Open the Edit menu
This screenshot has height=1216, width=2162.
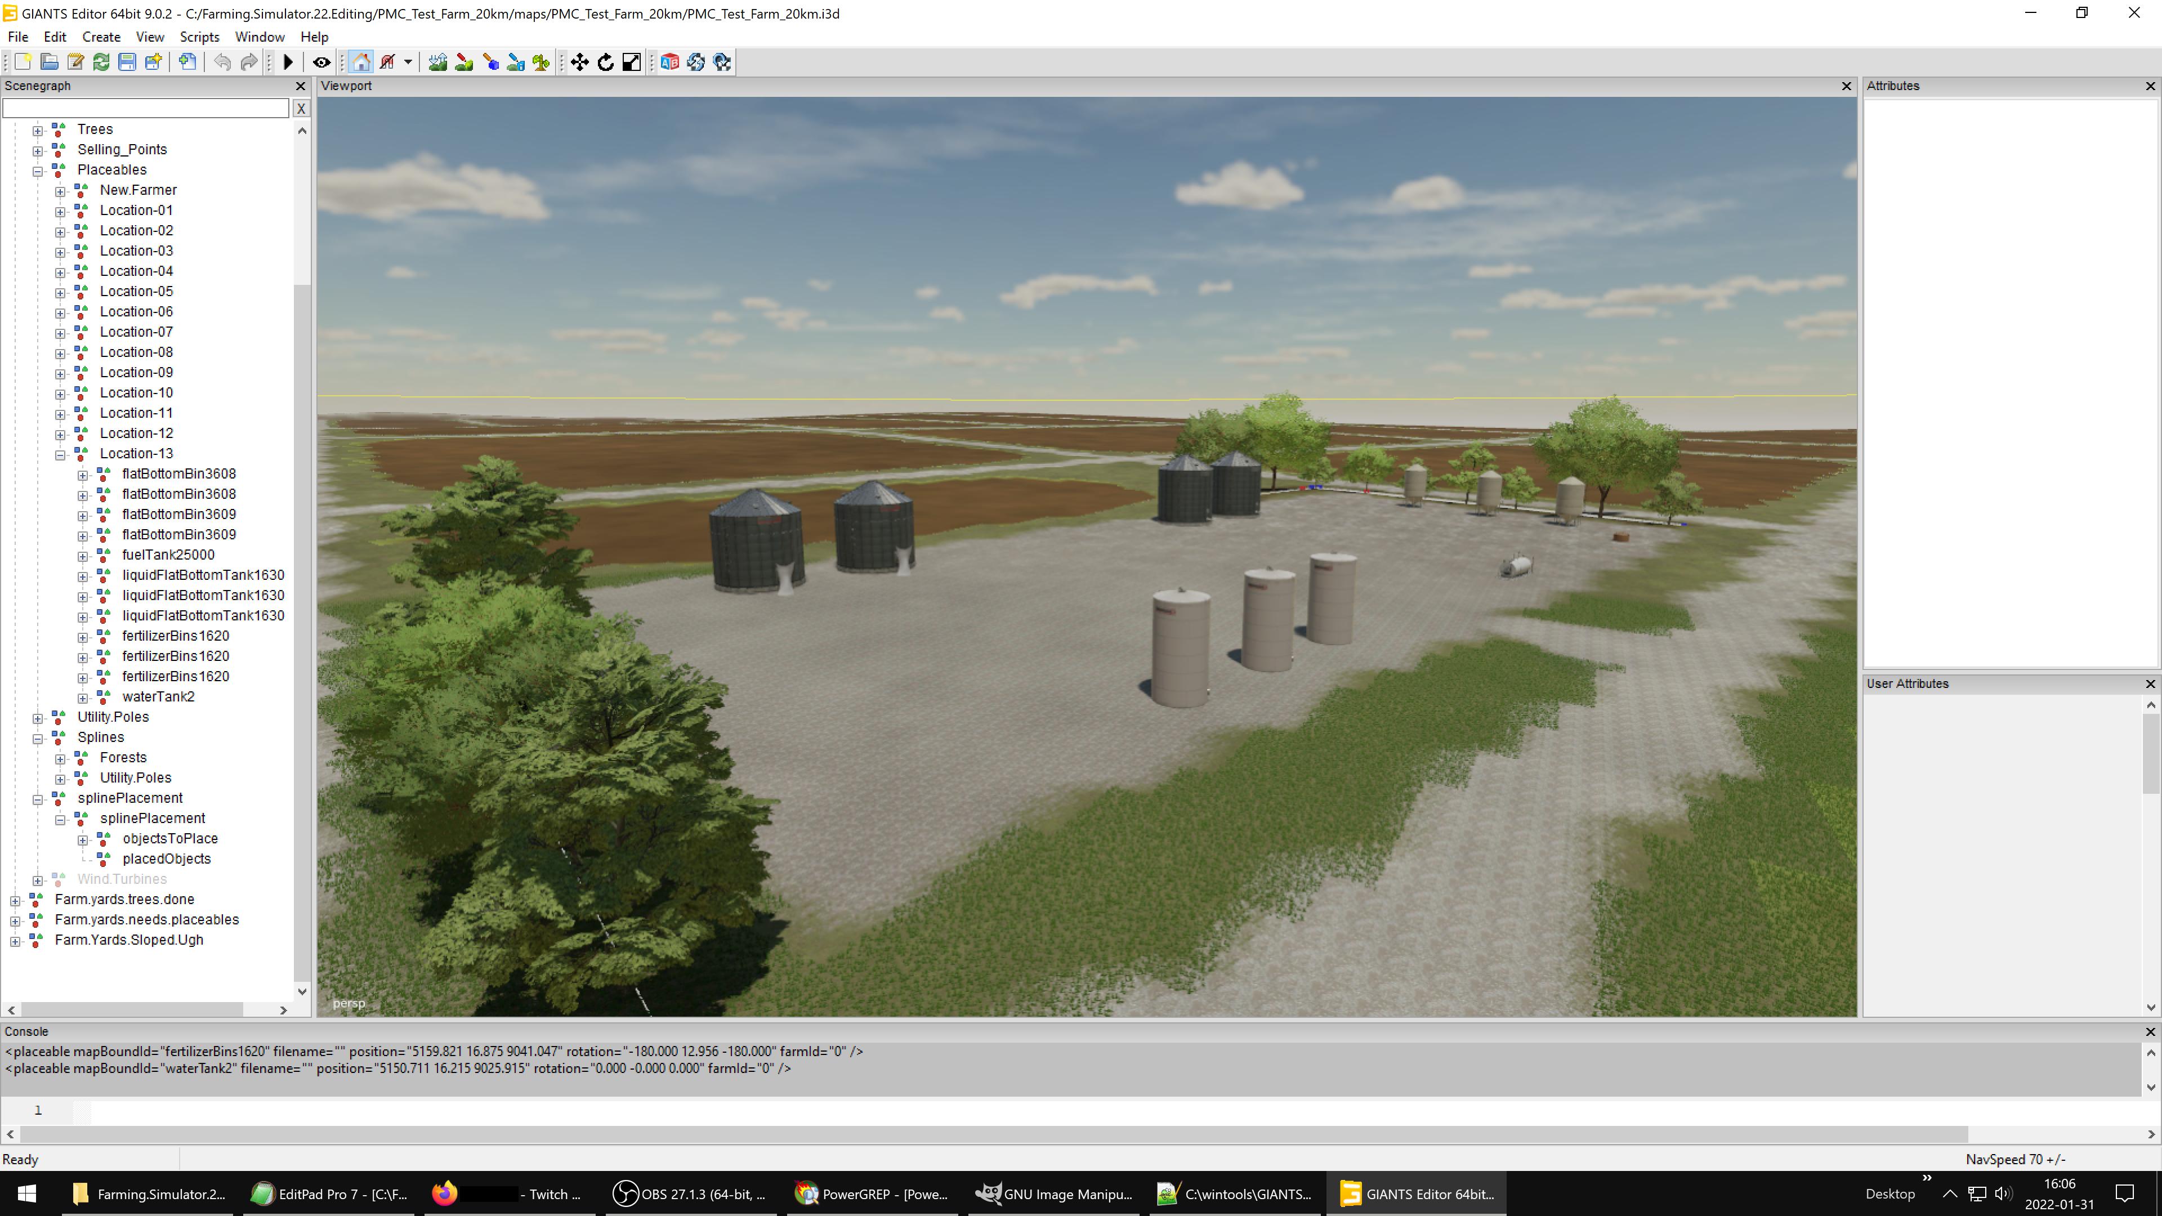55,37
